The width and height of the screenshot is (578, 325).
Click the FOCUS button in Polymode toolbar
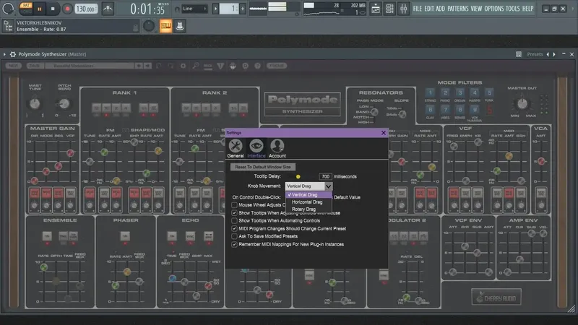coord(277,66)
